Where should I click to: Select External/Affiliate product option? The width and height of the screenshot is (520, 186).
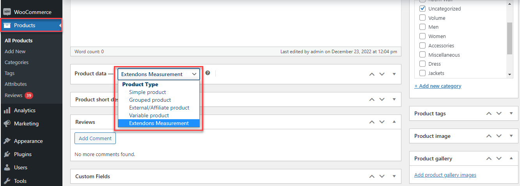[159, 108]
